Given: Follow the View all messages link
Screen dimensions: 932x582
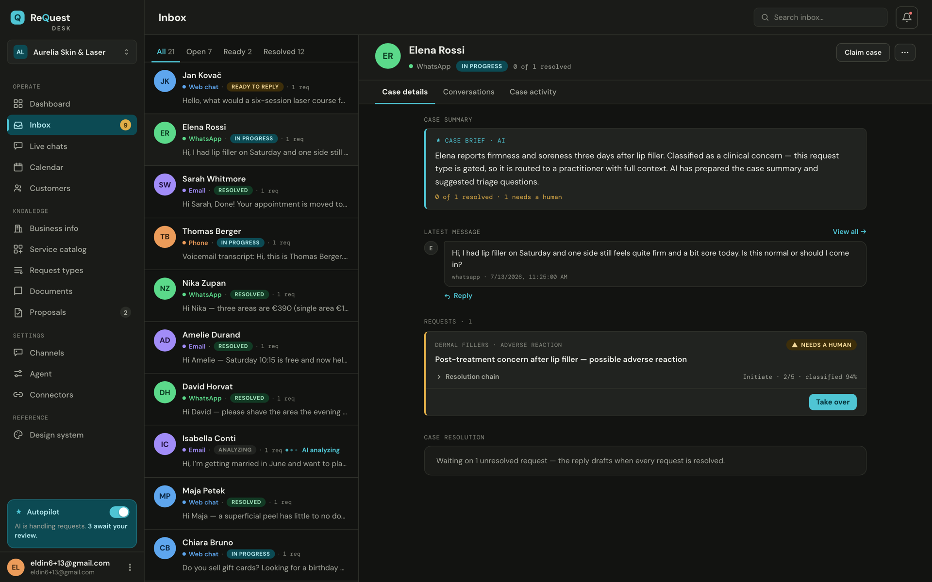Looking at the screenshot, I should [x=849, y=232].
